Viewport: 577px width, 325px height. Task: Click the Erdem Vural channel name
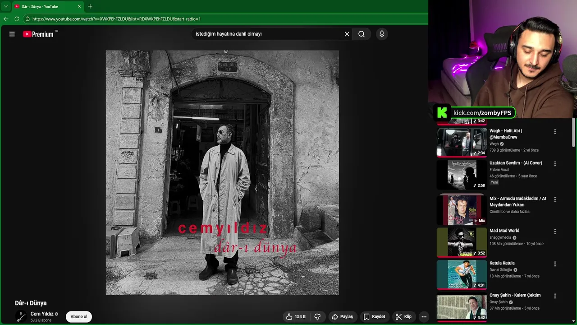[x=499, y=170]
